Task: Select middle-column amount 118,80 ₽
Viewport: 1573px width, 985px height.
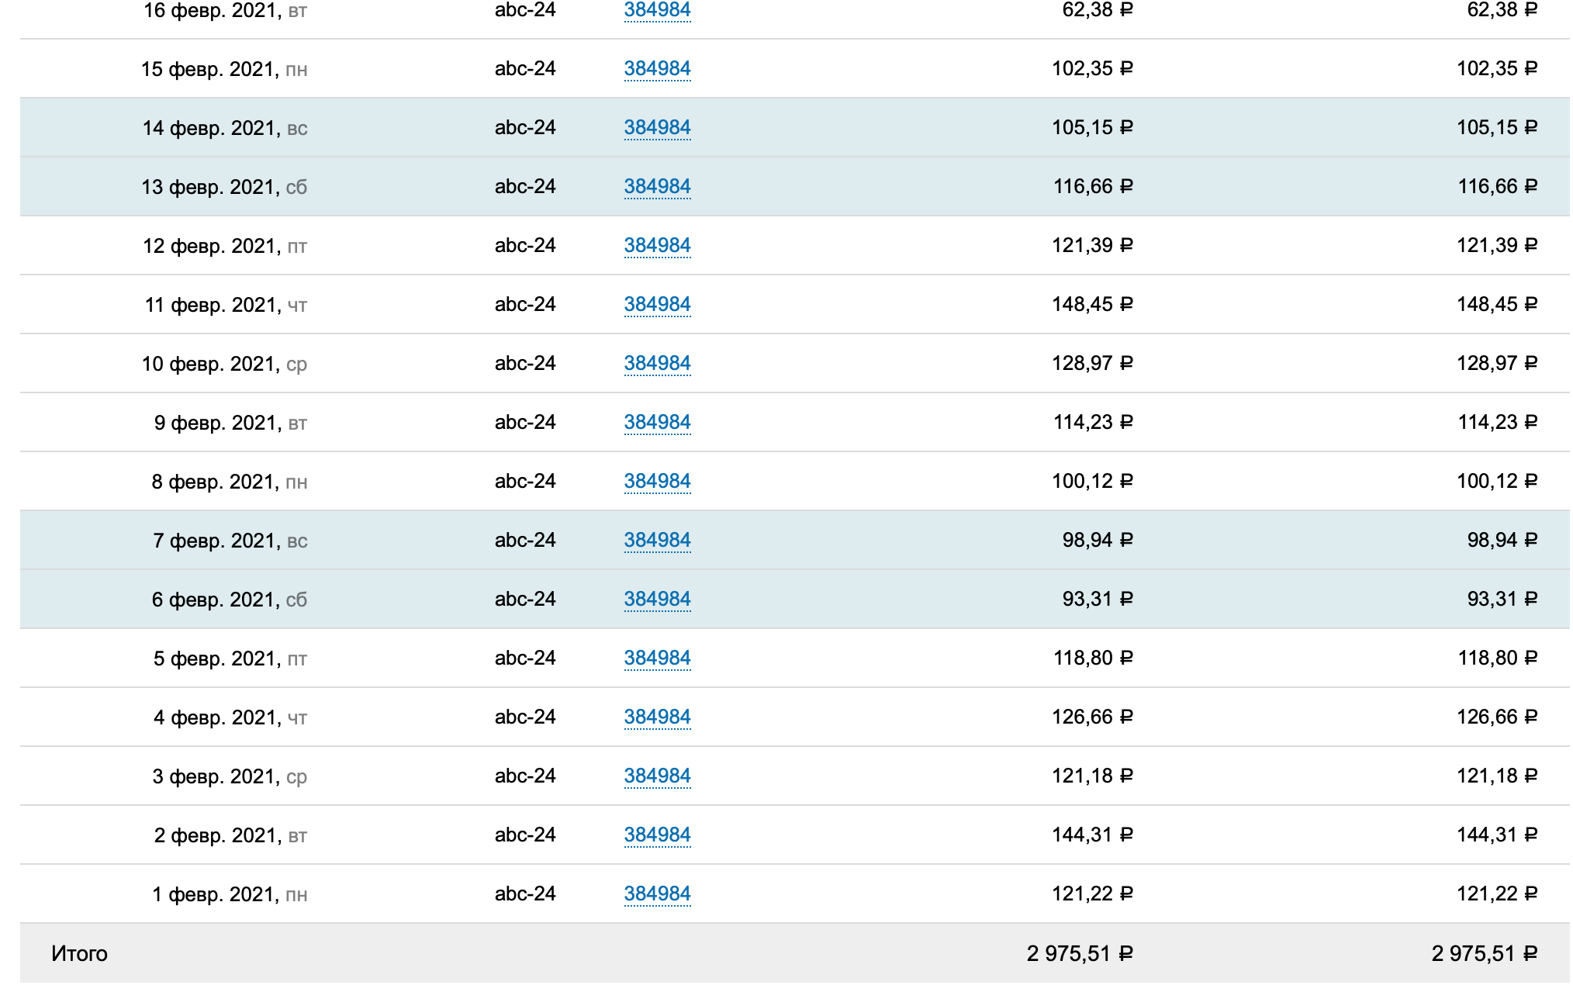Action: (1093, 658)
